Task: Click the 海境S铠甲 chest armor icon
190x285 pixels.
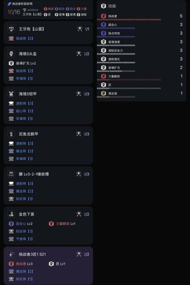Action: [x=11, y=94]
